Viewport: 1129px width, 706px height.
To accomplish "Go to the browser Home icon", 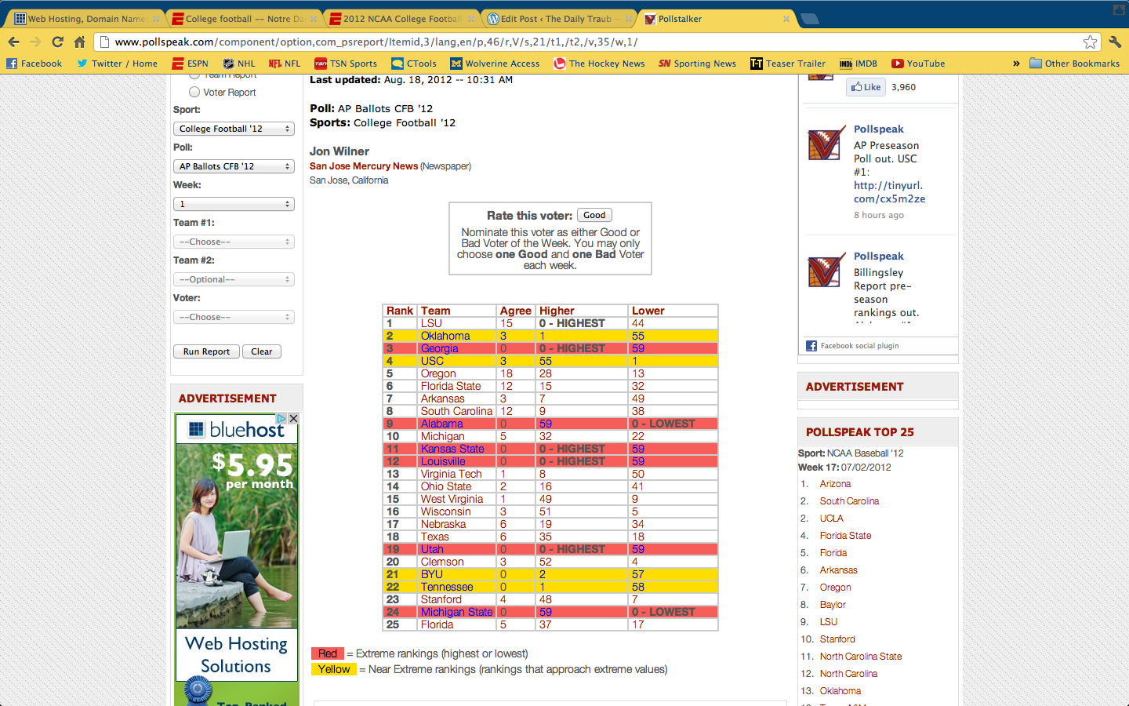I will 79,42.
